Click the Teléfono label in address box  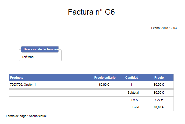[28, 57]
